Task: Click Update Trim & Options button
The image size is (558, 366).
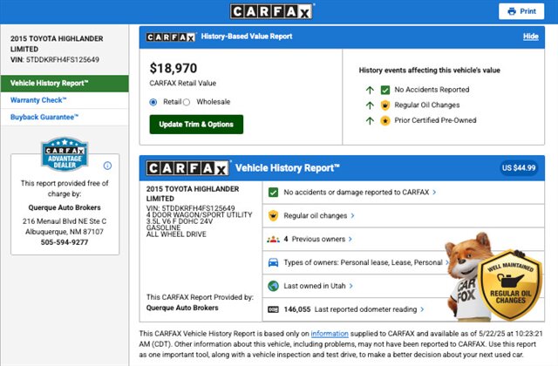Action: [x=196, y=125]
